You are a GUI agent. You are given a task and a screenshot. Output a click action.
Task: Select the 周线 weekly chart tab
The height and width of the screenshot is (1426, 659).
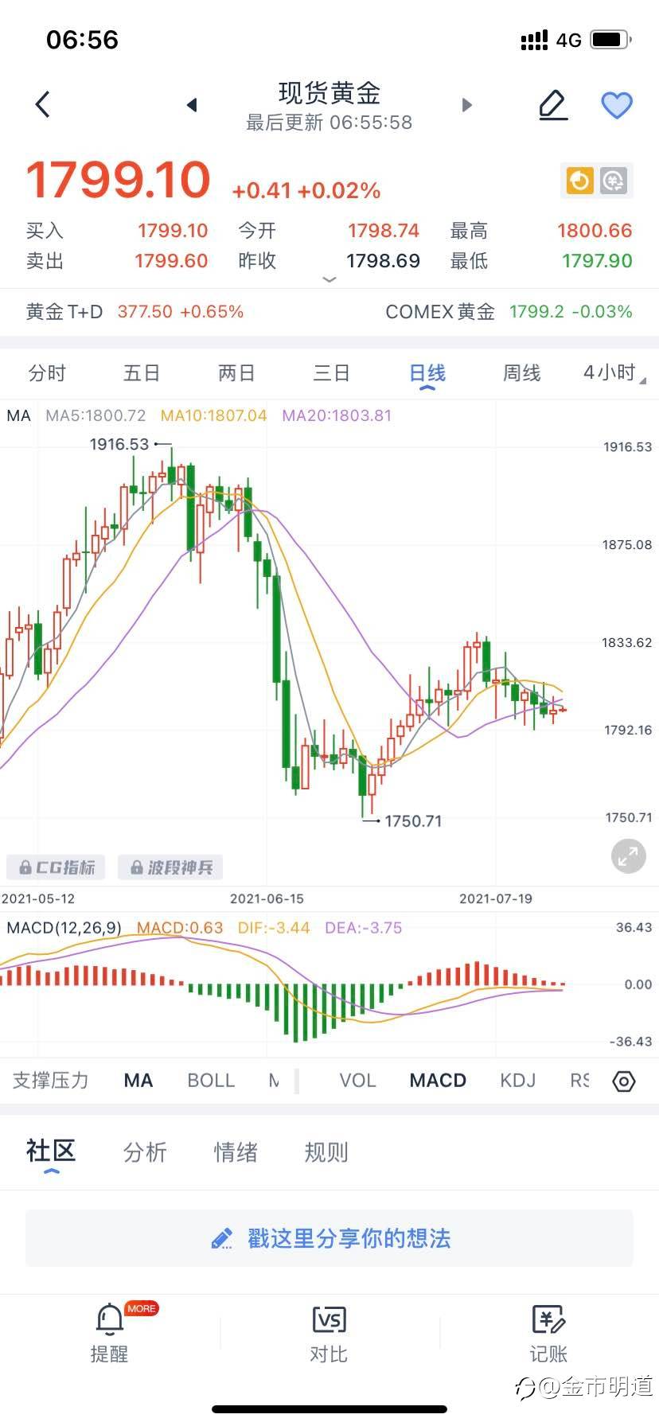pos(521,373)
